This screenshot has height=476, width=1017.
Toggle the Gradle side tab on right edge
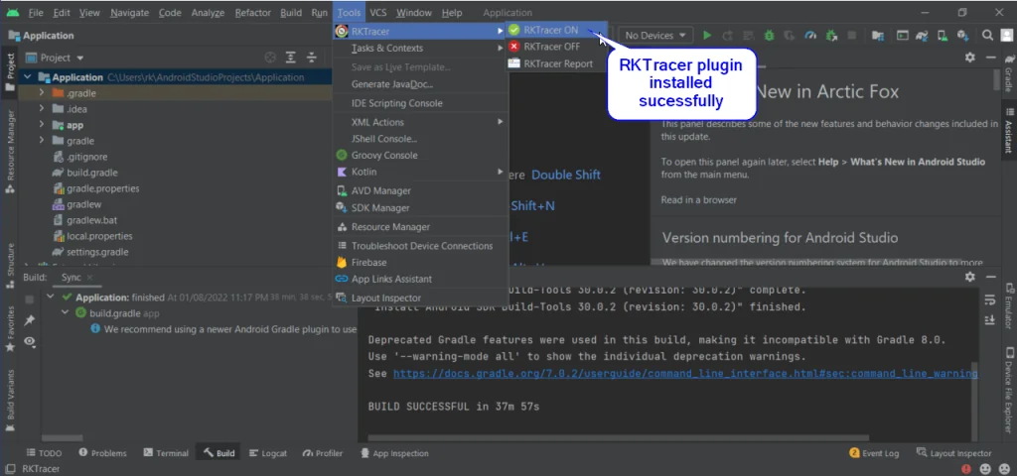coord(1009,73)
